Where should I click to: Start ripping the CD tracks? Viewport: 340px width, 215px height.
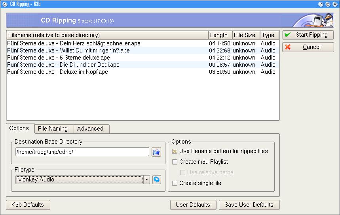[x=308, y=35]
